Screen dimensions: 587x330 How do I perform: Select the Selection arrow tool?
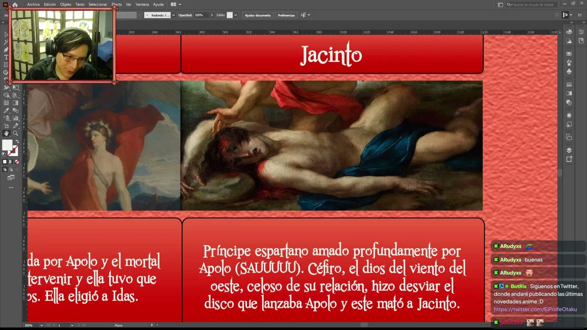pos(6,34)
